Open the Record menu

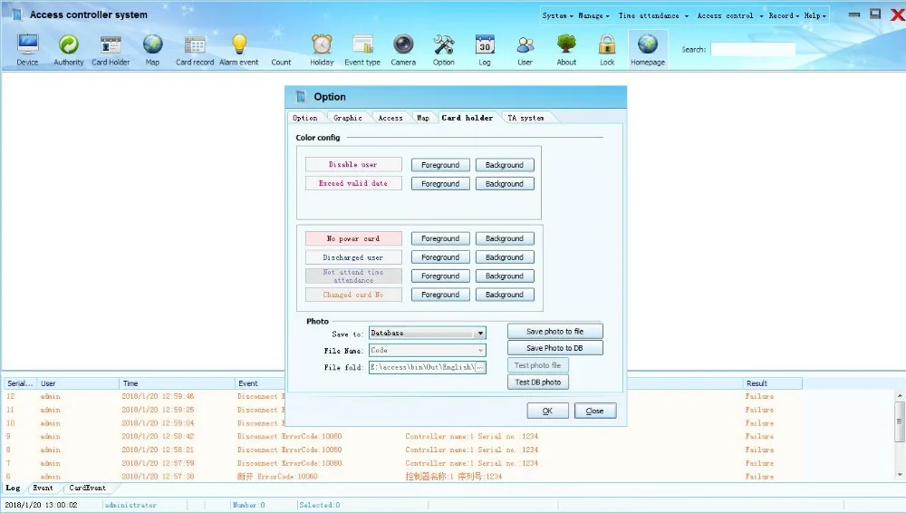coord(784,15)
